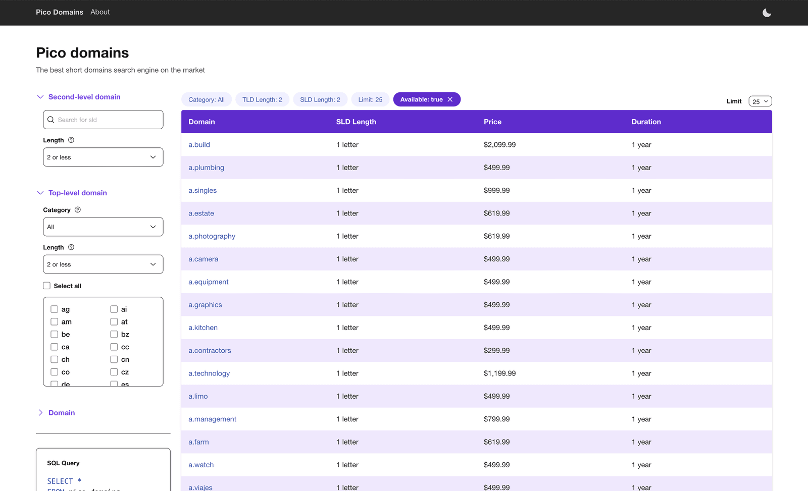Open the a.build domain link
Image resolution: width=808 pixels, height=491 pixels.
pos(199,145)
